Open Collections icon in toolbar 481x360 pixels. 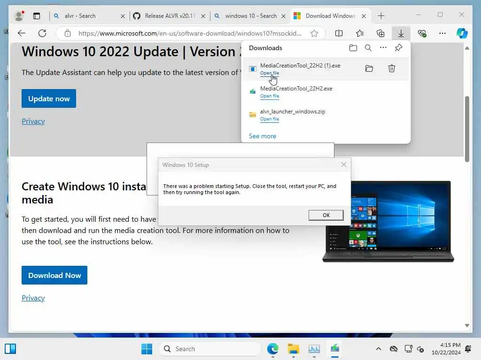pos(380,33)
